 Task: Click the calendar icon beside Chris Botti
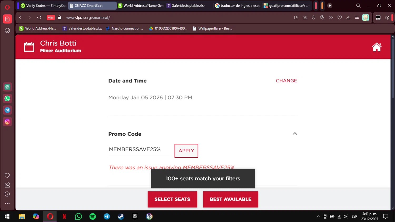click(29, 47)
